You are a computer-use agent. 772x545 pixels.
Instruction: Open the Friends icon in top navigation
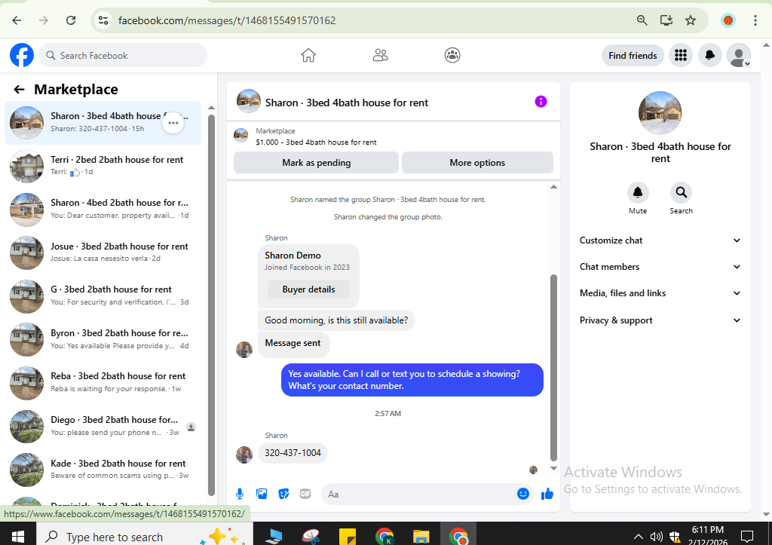[380, 55]
